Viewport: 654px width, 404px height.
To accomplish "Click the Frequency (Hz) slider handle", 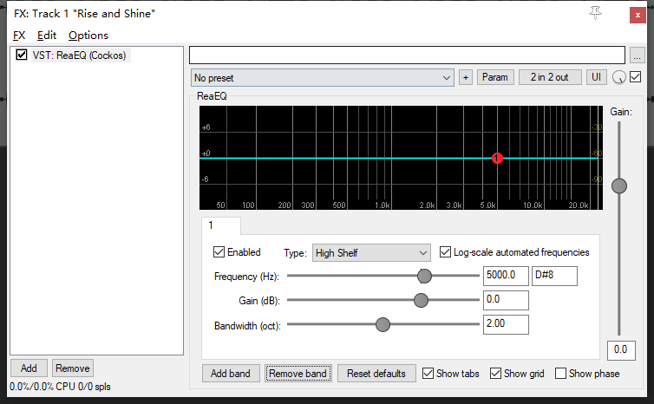I will [425, 276].
